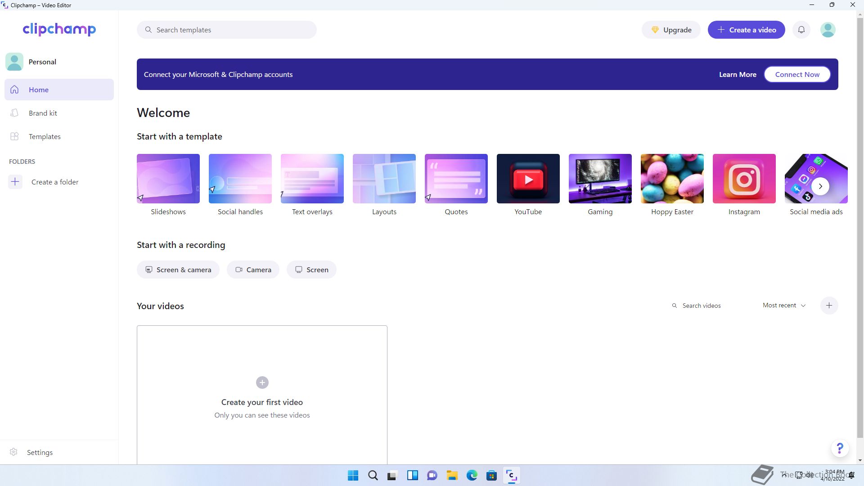Click the plus icon beside Create a folder
This screenshot has height=486, width=864.
pyautogui.click(x=15, y=182)
